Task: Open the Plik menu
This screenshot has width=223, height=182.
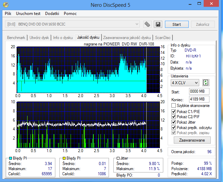Action: (8, 14)
